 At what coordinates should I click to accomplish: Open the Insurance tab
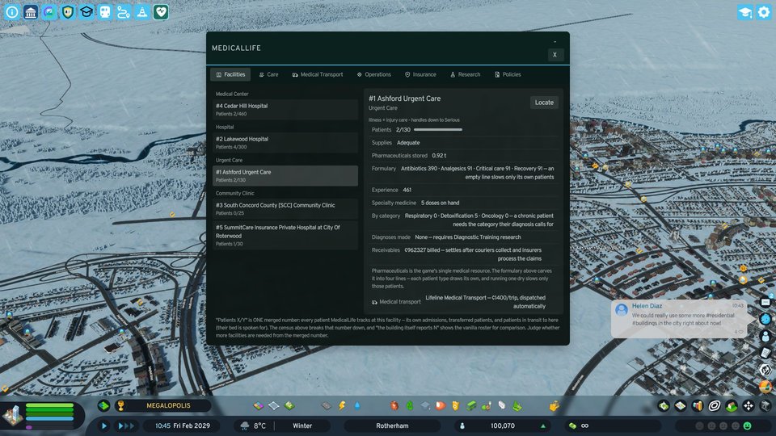pyautogui.click(x=420, y=74)
